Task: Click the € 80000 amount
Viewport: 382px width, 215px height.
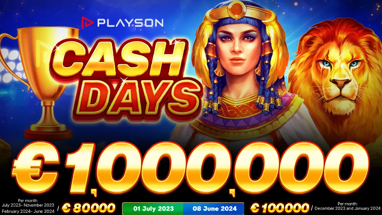Action: 88,208
